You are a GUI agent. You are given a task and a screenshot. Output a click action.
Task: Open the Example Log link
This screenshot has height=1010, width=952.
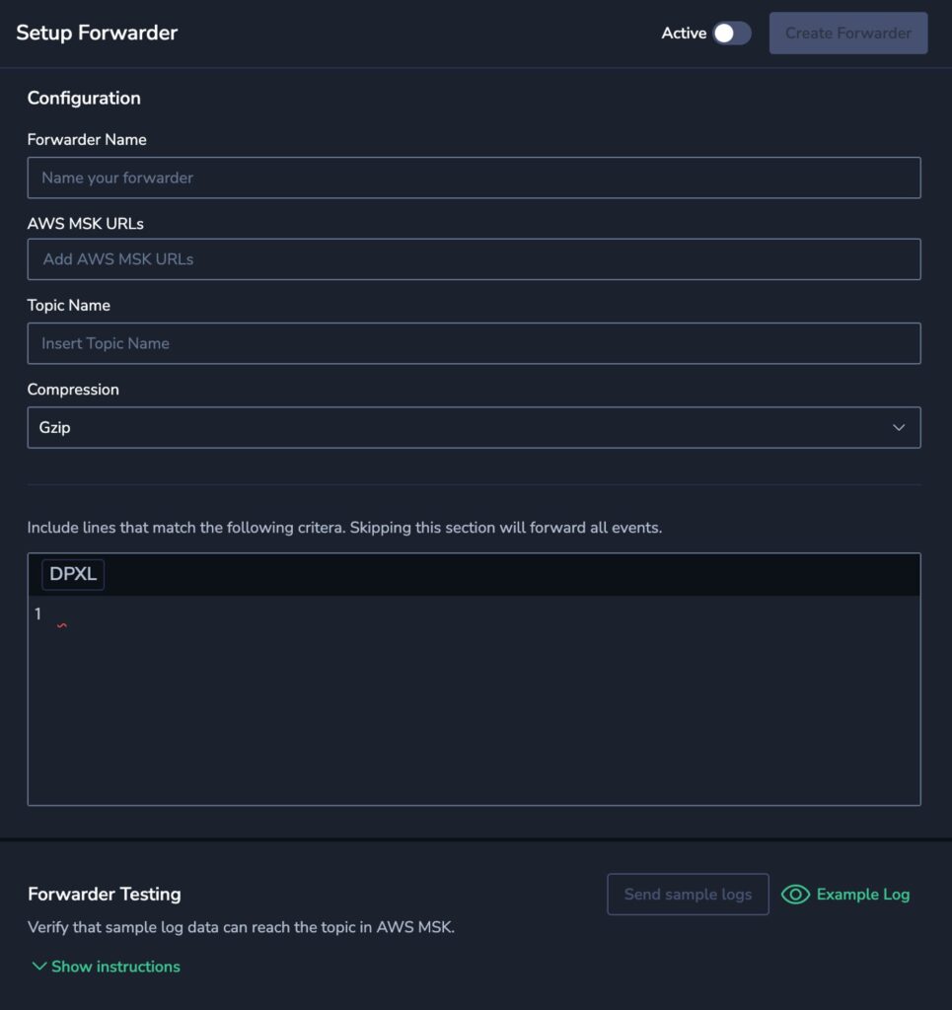(862, 894)
